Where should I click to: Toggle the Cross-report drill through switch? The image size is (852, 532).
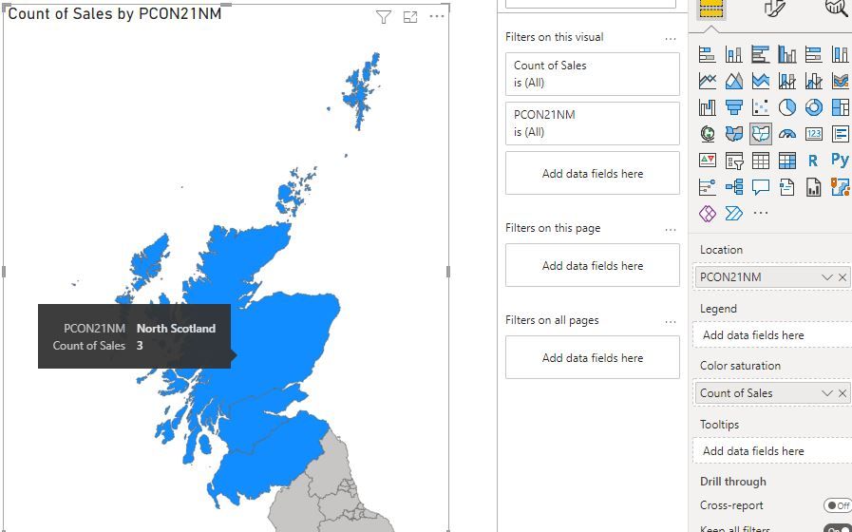click(x=837, y=505)
